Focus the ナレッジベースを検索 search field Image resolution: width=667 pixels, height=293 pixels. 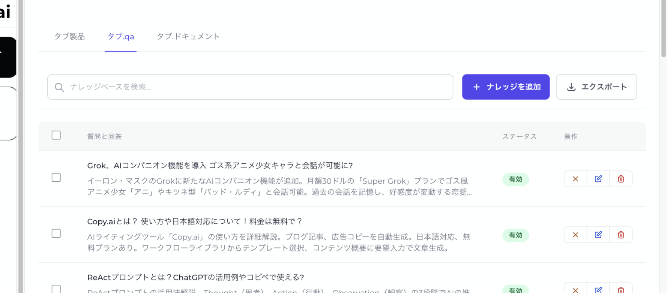(x=250, y=87)
